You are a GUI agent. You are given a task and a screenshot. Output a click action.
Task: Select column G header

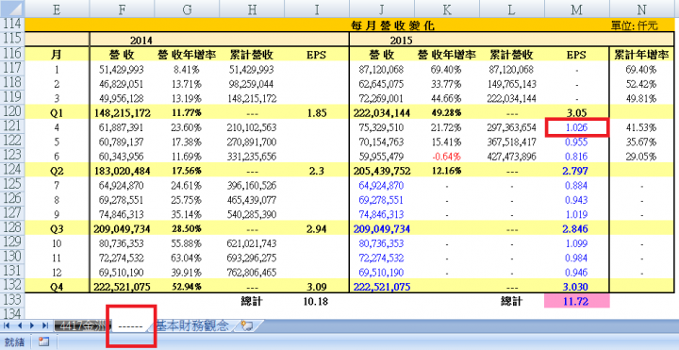tap(187, 9)
